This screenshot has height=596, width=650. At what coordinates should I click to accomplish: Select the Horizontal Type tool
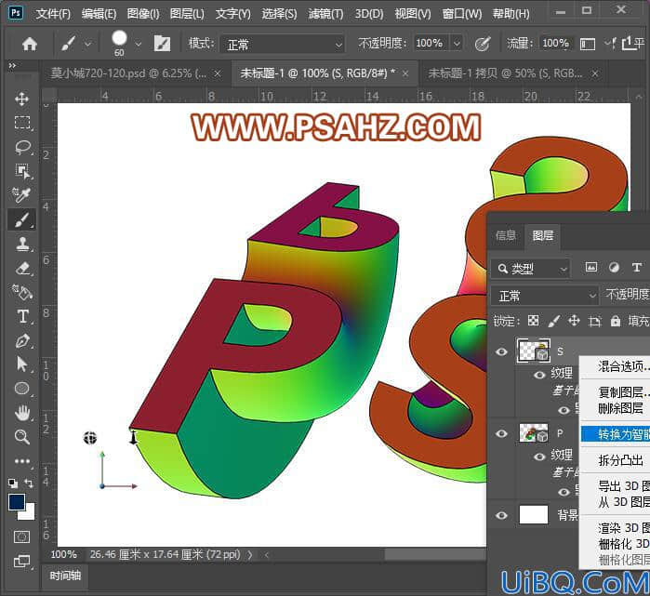tap(21, 317)
